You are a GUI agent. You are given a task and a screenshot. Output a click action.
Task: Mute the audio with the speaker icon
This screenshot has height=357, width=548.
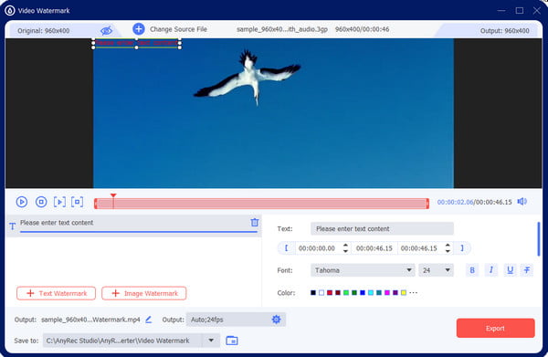(x=522, y=202)
